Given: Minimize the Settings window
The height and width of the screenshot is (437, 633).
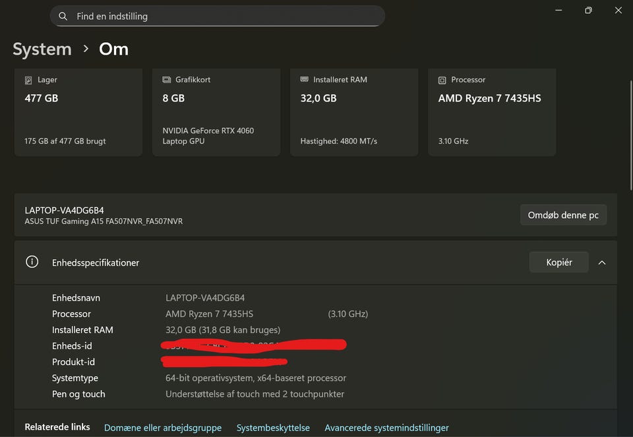Looking at the screenshot, I should click(x=558, y=10).
